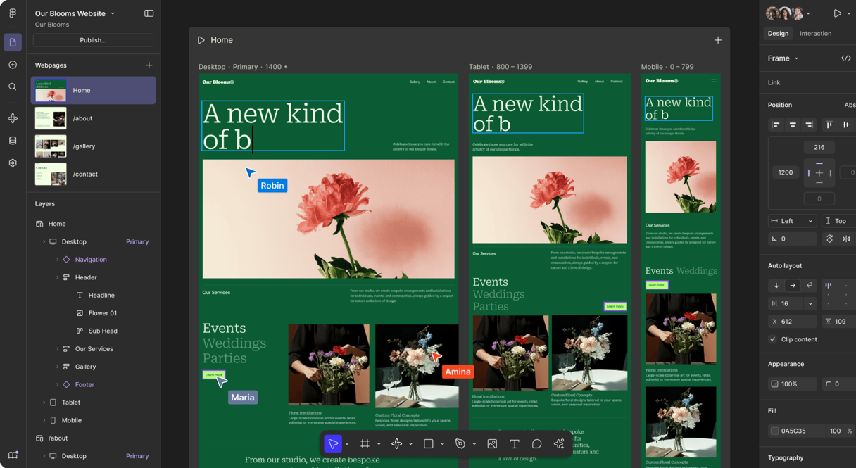This screenshot has height=468, width=856.
Task: Select the Text tool
Action: 516,443
